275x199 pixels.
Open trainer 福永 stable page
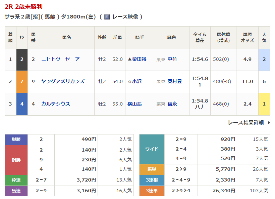click(x=172, y=104)
